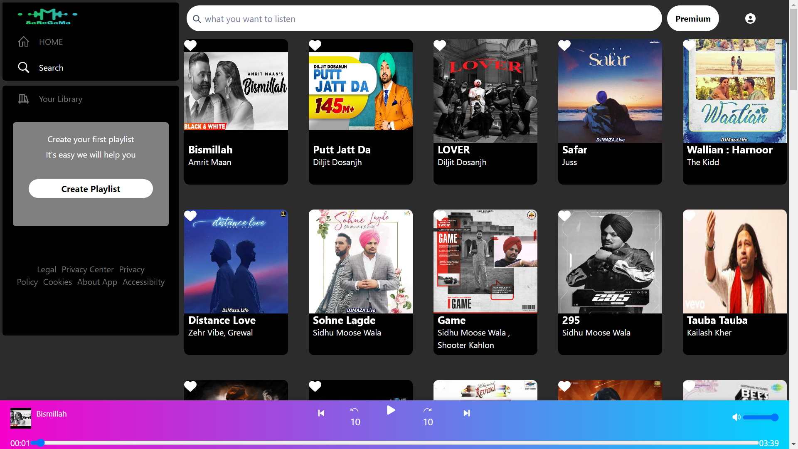Forward 10 seconds icon
Image resolution: width=798 pixels, height=449 pixels.
pyautogui.click(x=428, y=411)
